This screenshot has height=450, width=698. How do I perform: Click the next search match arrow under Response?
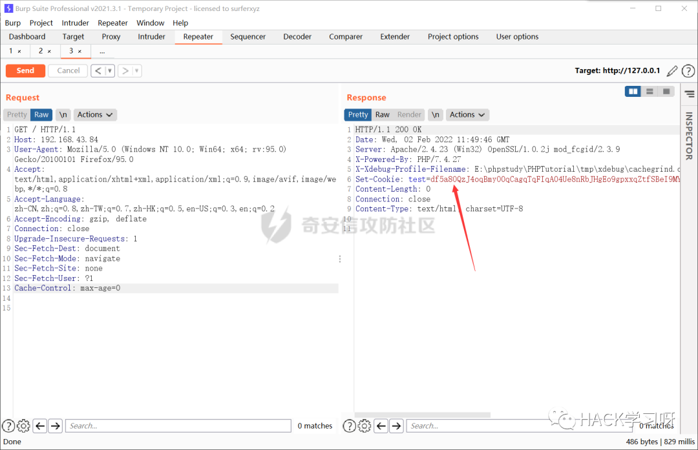tap(396, 425)
